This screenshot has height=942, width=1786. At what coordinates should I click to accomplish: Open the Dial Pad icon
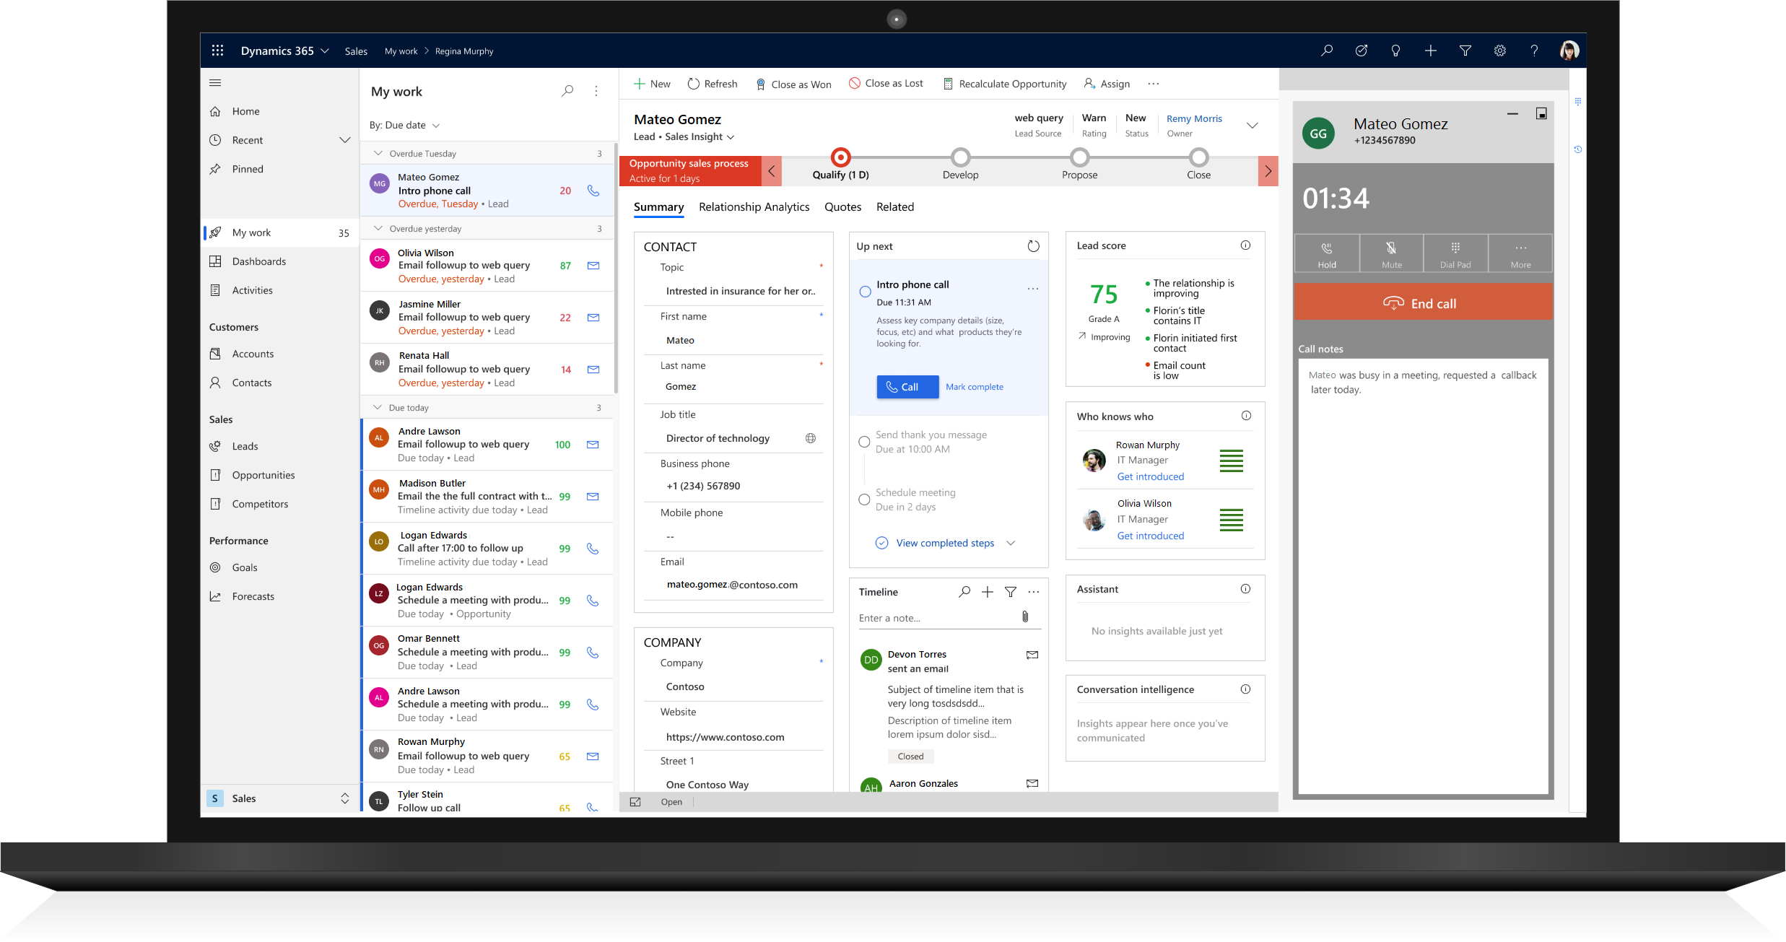coord(1454,253)
